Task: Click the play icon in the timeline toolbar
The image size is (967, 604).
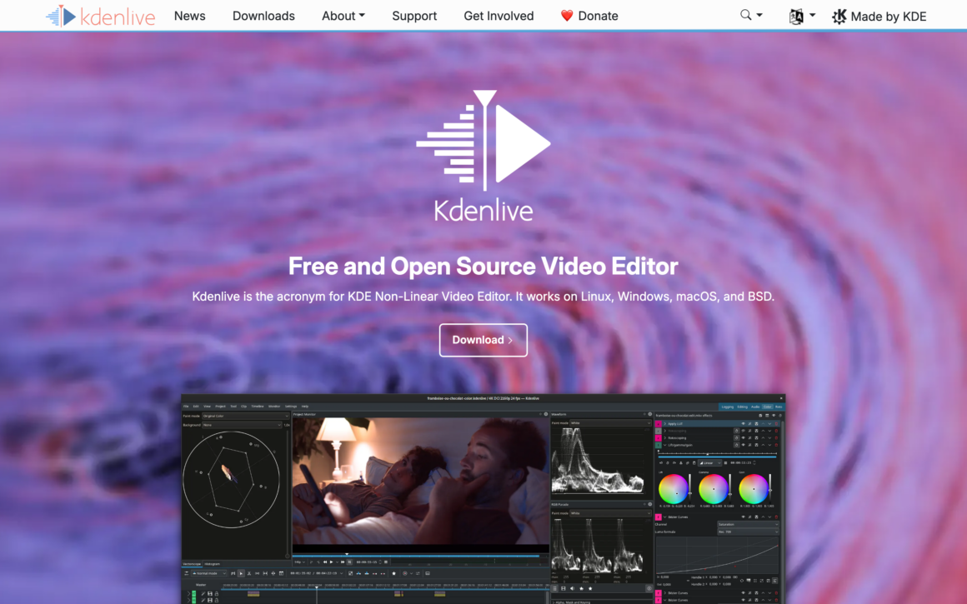Action: [x=241, y=573]
